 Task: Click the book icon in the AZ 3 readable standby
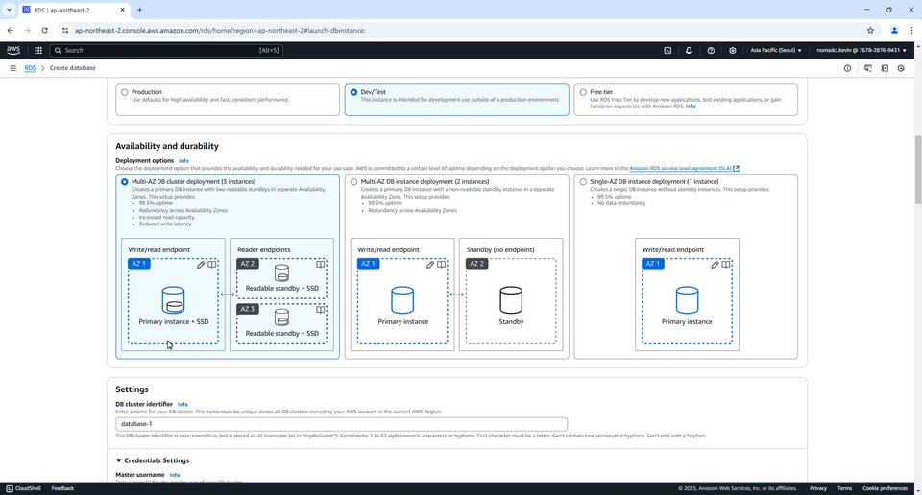click(x=320, y=310)
